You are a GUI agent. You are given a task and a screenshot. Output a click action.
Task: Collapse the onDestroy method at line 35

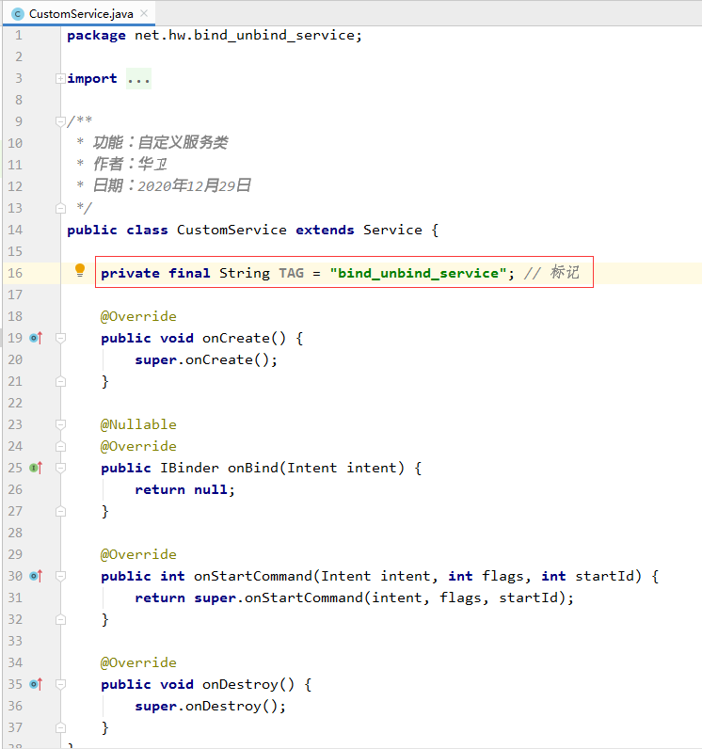point(60,684)
